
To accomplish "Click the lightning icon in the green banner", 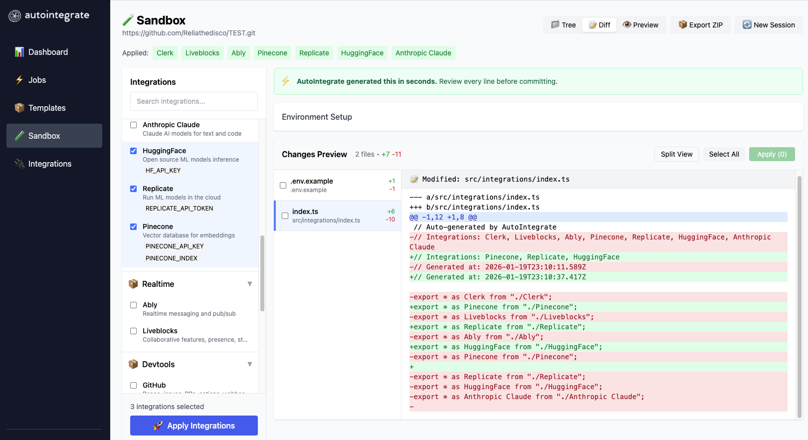I will [x=286, y=81].
